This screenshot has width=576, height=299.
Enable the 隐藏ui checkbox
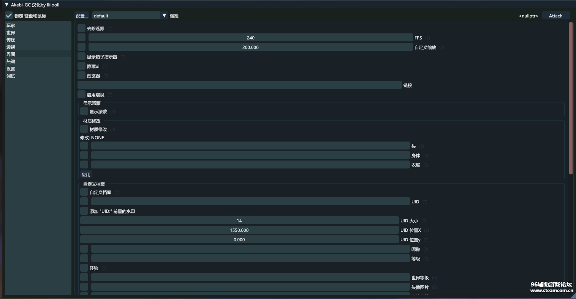tap(81, 66)
